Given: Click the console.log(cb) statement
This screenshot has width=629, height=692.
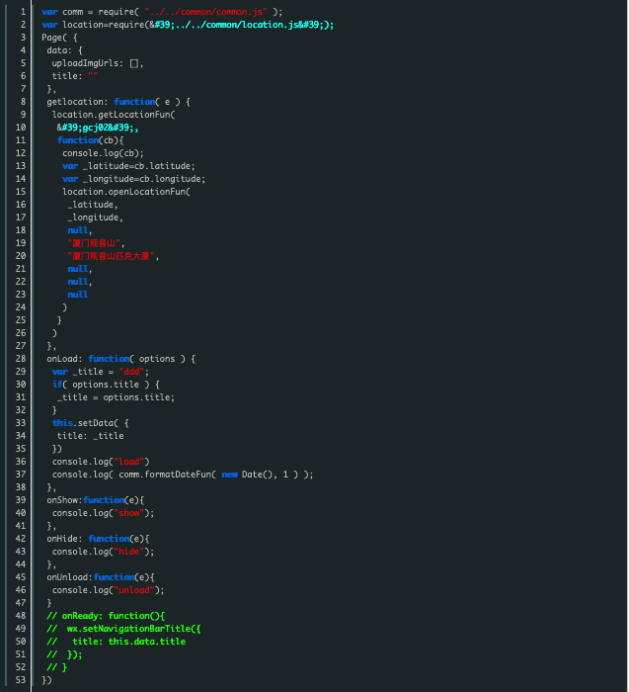Looking at the screenshot, I should pyautogui.click(x=103, y=153).
